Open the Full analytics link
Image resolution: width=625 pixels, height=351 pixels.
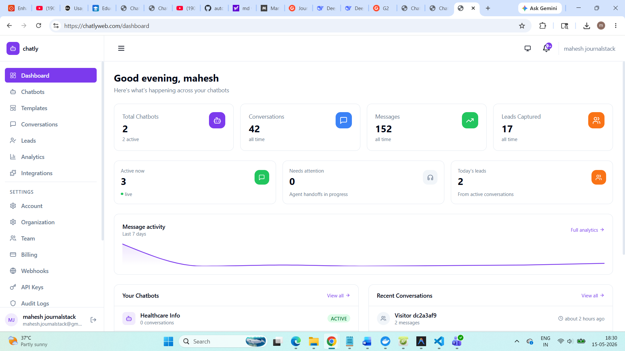tap(587, 230)
